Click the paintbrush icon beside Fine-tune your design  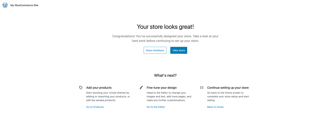(x=141, y=88)
